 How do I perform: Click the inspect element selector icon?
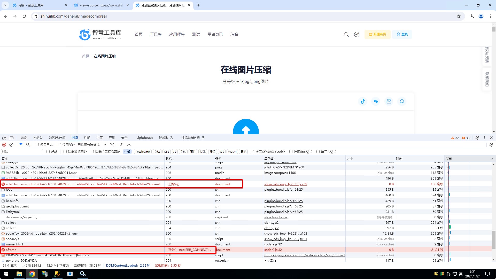point(4,138)
